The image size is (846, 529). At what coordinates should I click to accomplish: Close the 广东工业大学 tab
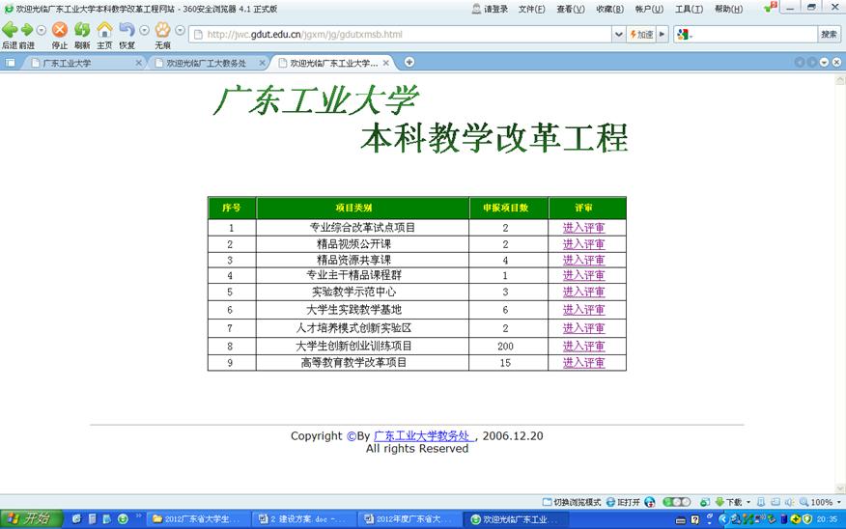tap(139, 63)
